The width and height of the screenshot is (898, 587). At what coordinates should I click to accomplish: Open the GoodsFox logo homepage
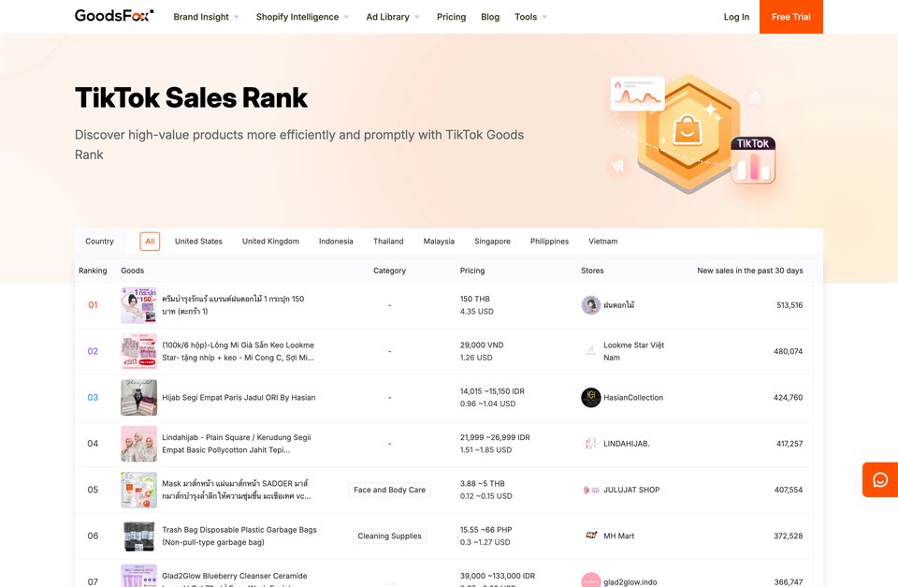coord(114,16)
